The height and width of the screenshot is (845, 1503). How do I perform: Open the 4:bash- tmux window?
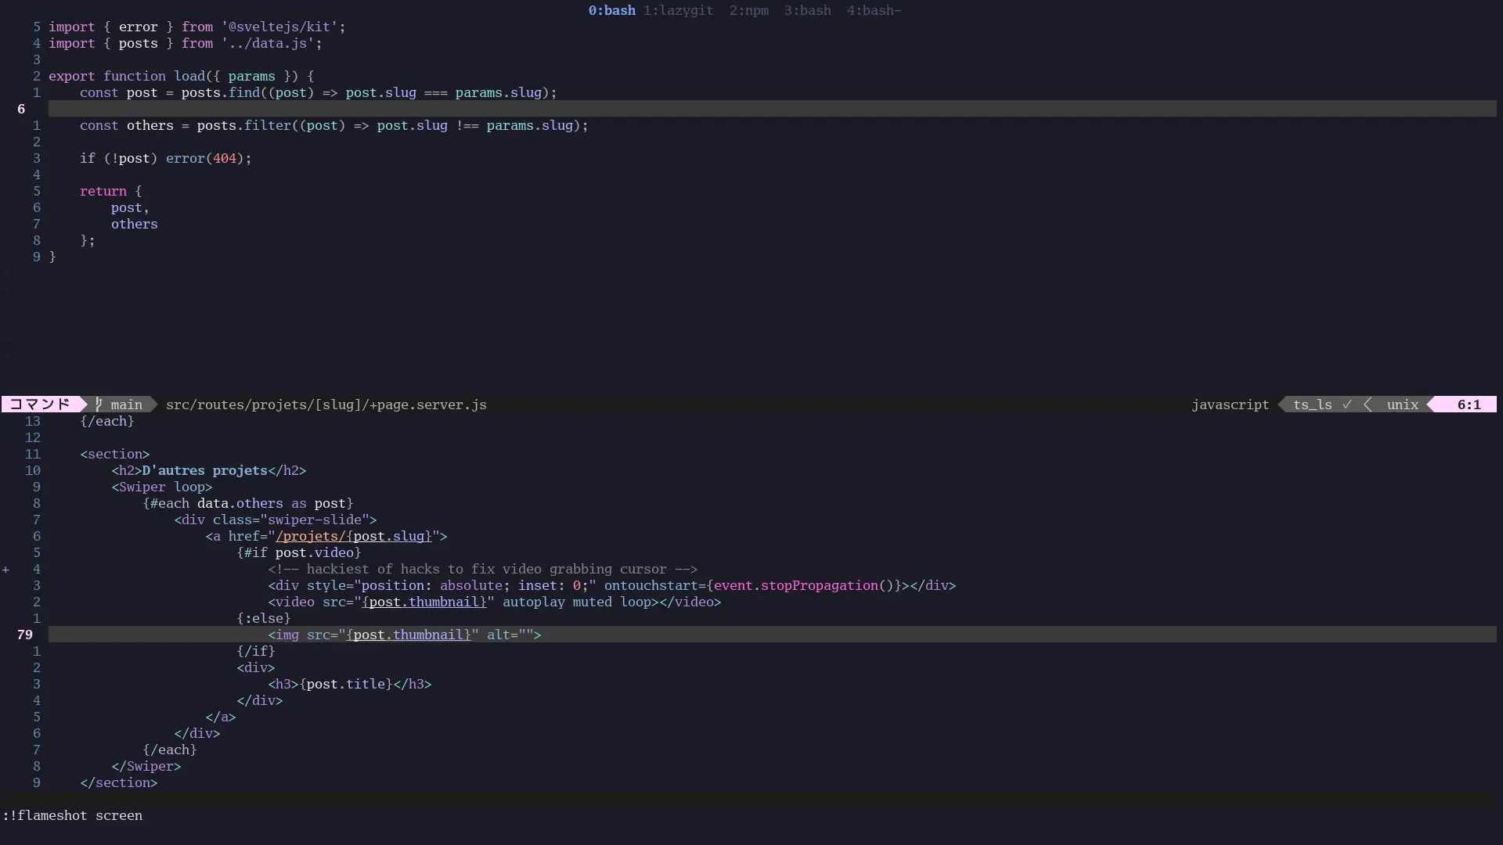(x=874, y=10)
